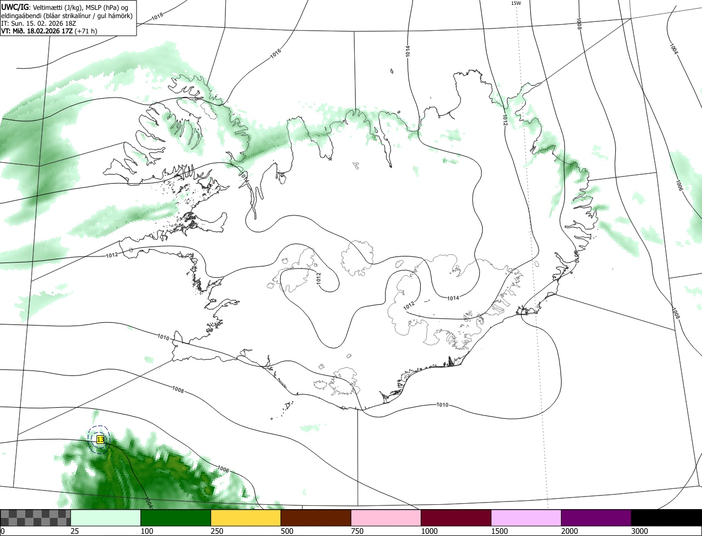
Task: Click the legend value 500
Action: point(287,531)
